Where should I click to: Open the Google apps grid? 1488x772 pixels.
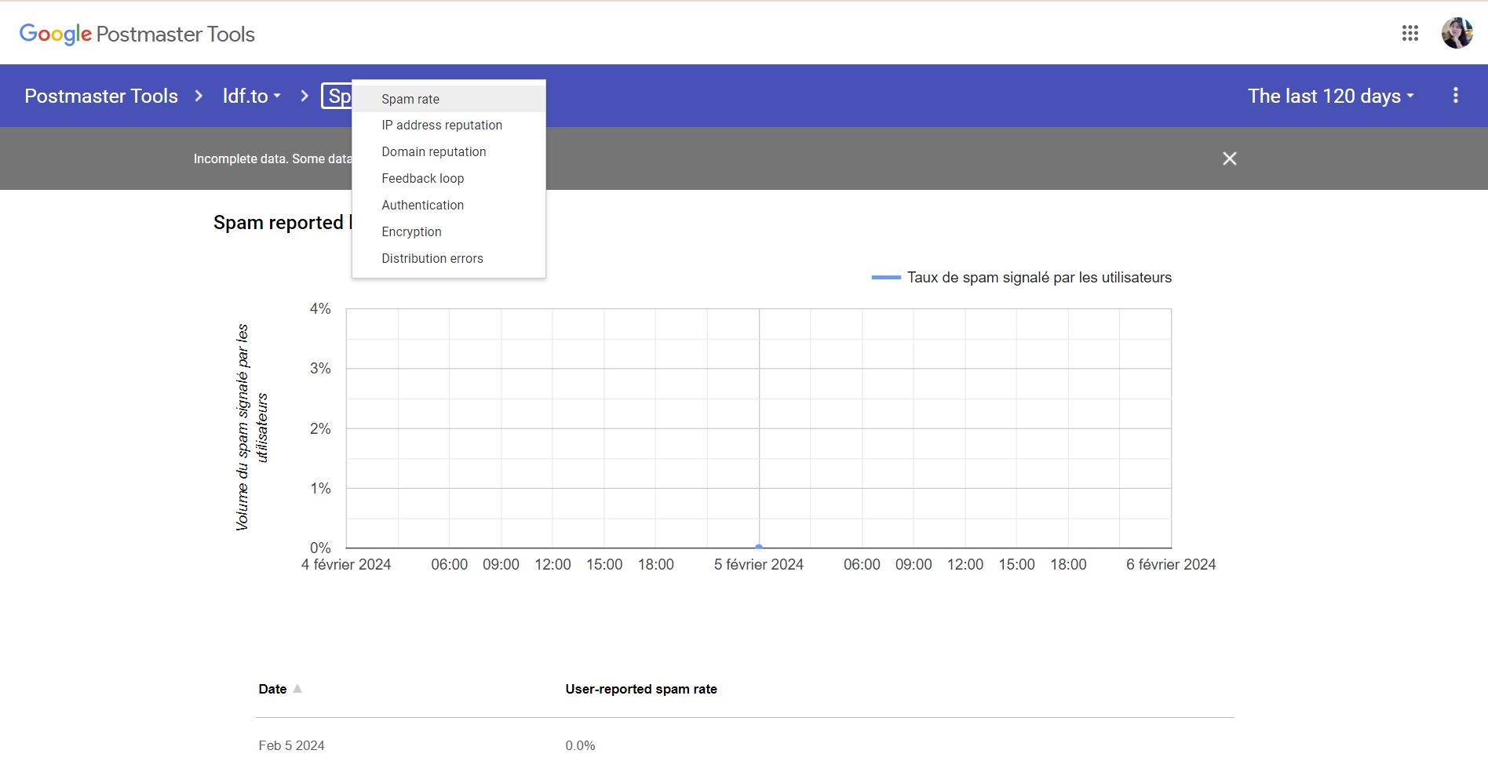(x=1410, y=33)
